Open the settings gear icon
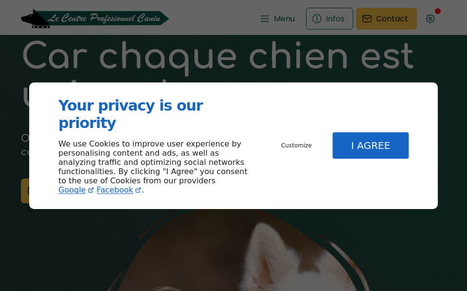This screenshot has height=291, width=467. point(430,18)
